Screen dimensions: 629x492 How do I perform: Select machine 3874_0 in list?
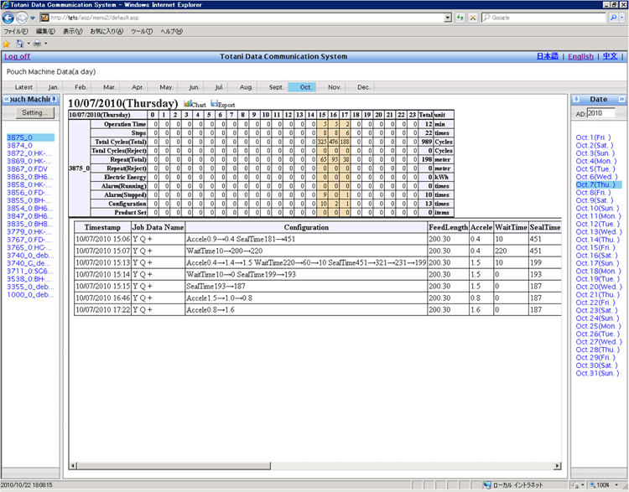pyautogui.click(x=19, y=145)
